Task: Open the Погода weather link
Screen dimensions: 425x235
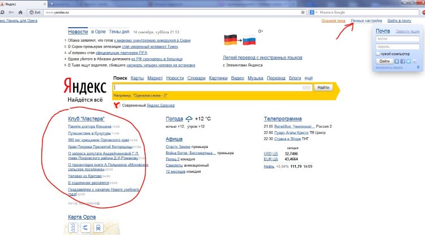Action: (175, 119)
